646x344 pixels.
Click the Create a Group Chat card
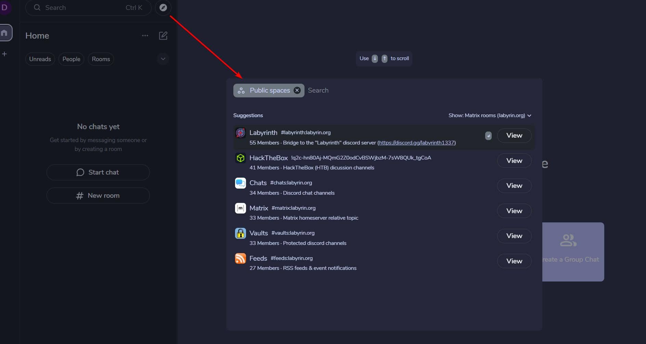tap(573, 252)
